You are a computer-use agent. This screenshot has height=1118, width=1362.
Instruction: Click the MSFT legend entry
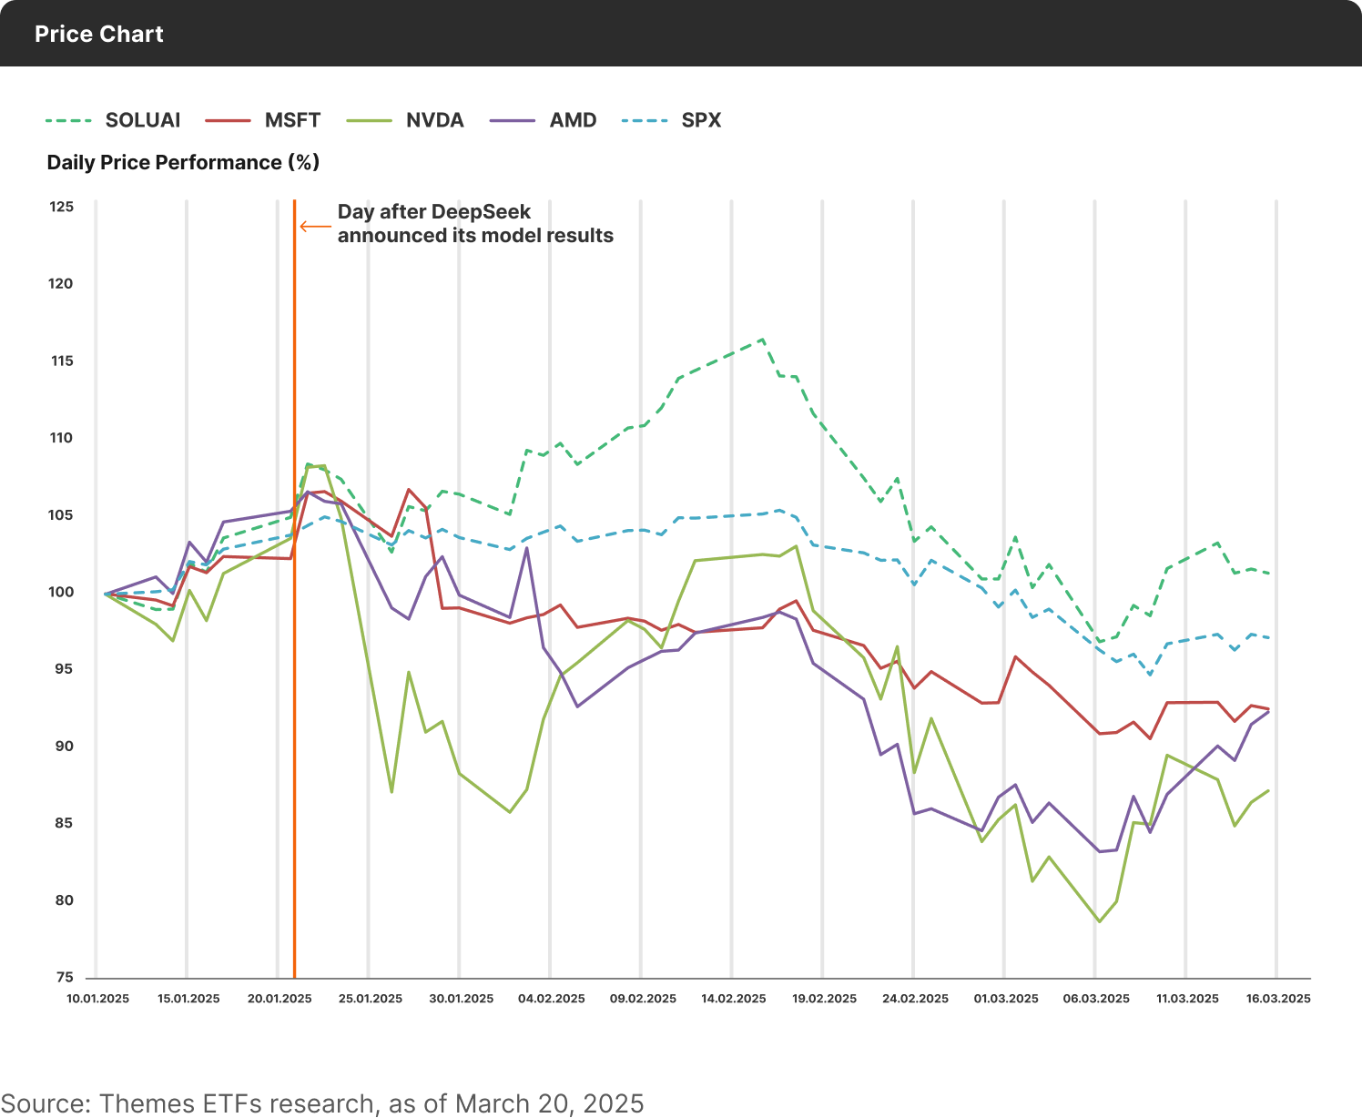click(x=263, y=120)
